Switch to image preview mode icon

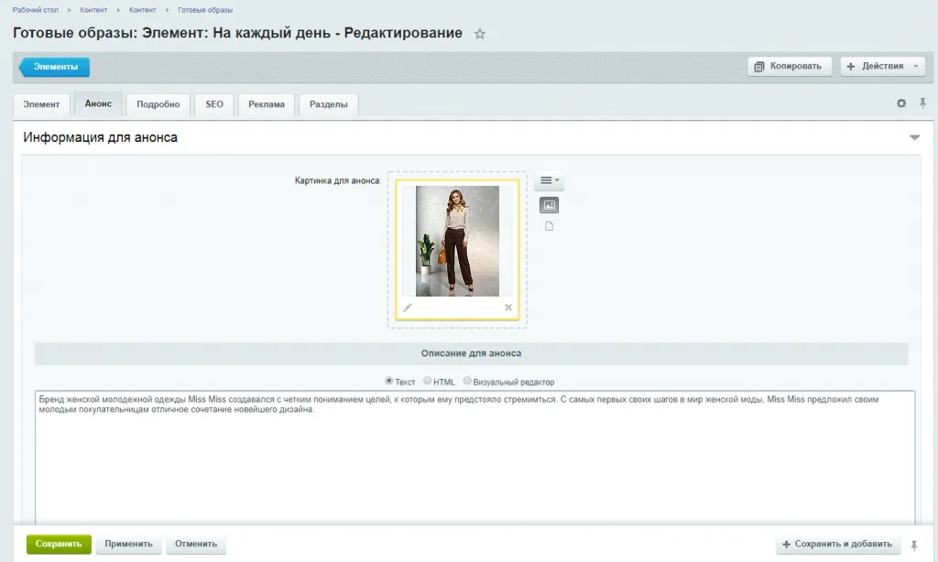pyautogui.click(x=549, y=205)
